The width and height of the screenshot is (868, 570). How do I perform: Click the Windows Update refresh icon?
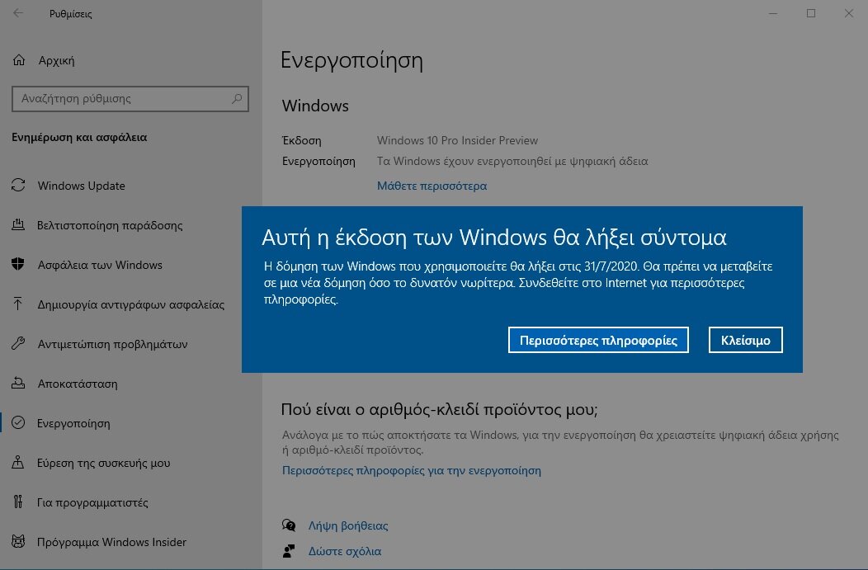18,186
